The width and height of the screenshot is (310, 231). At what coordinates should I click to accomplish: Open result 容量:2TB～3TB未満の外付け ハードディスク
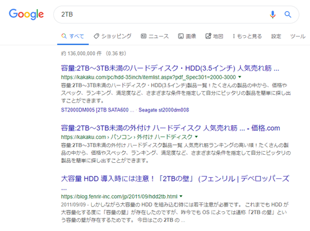click(x=170, y=128)
